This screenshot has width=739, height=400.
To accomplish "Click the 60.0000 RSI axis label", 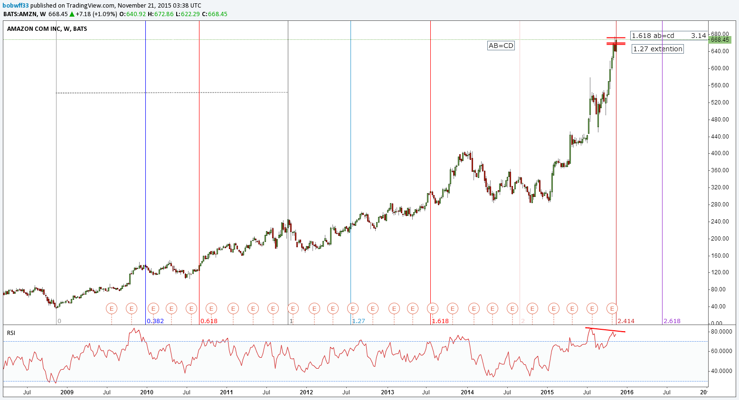I will point(721,351).
